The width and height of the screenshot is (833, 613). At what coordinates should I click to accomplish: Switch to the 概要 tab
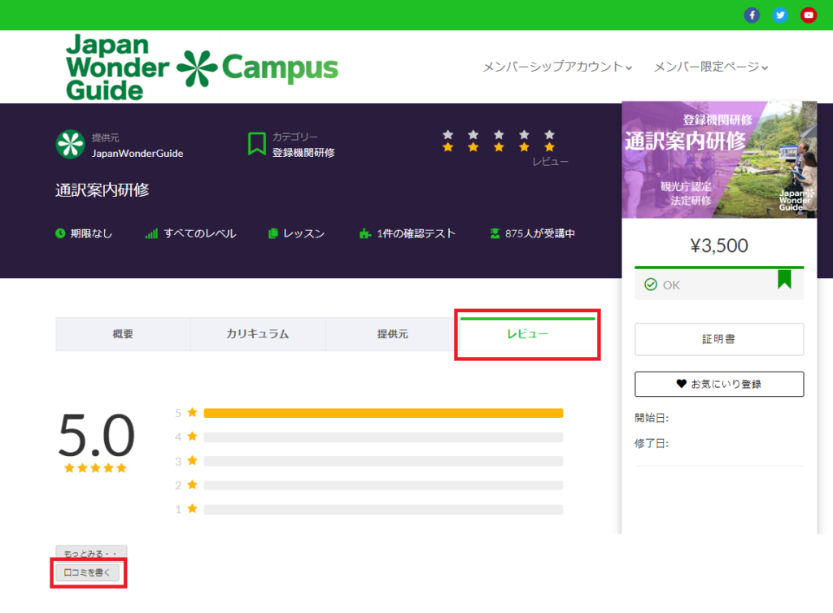click(123, 334)
